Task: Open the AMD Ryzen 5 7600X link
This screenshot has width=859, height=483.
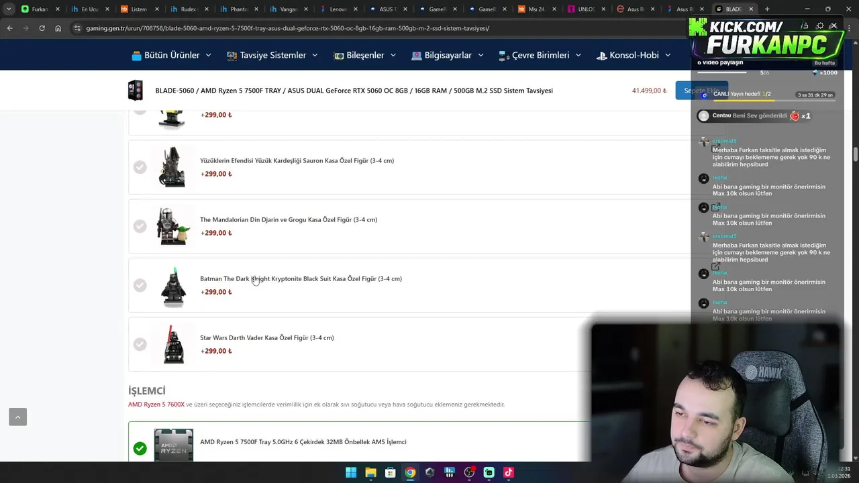Action: (x=156, y=405)
